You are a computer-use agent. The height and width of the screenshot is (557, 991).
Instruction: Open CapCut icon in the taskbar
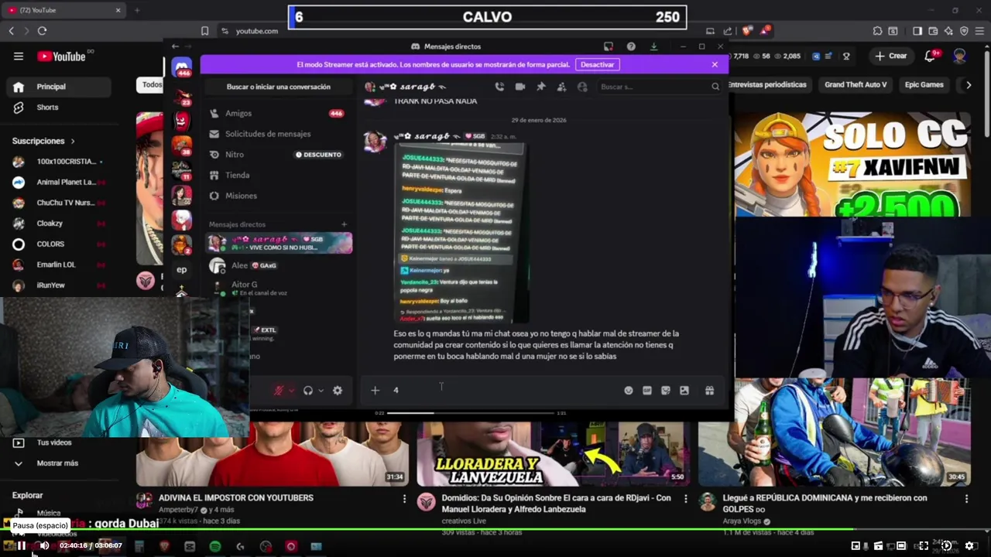coord(190,546)
